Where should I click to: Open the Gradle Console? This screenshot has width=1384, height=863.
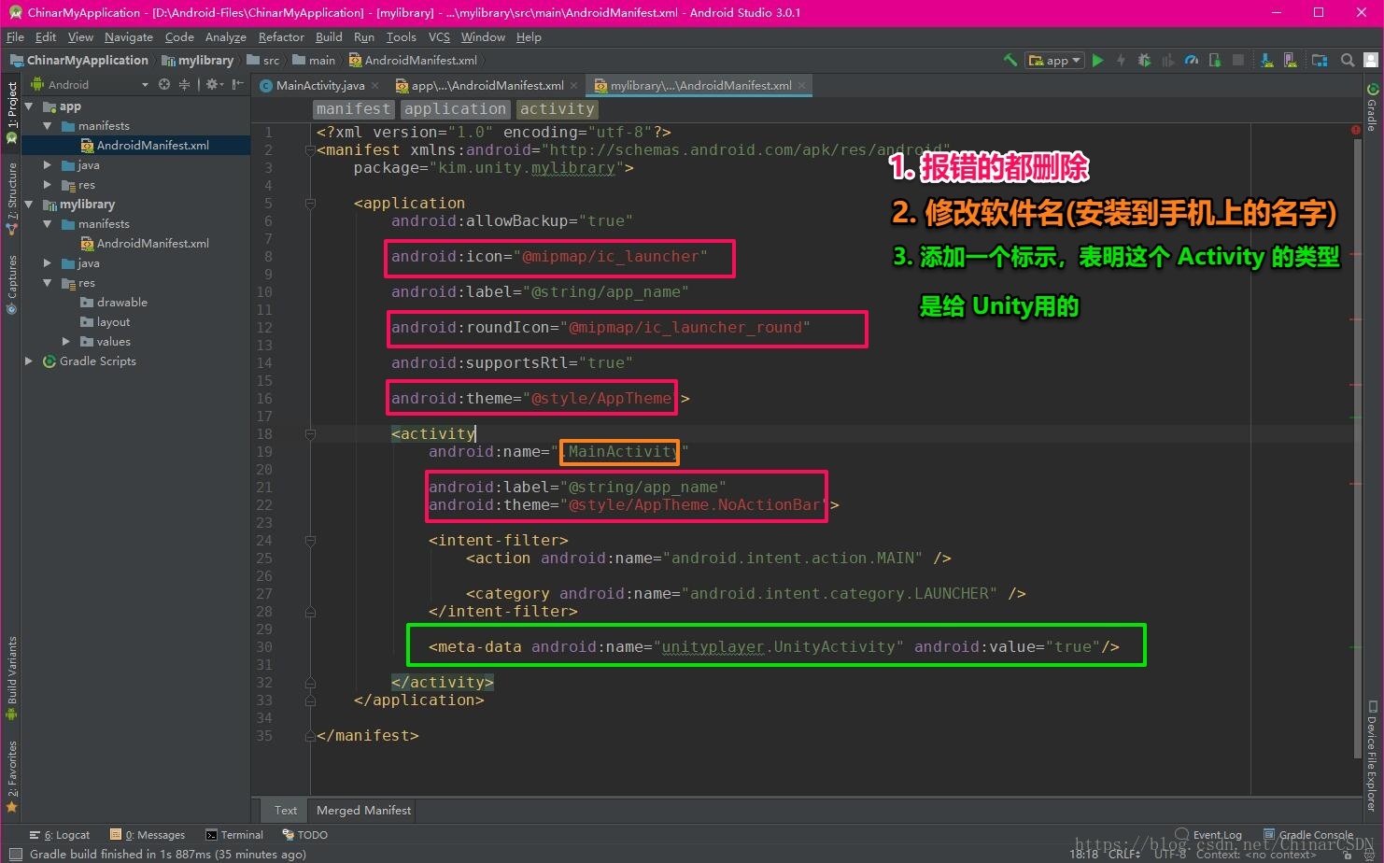pos(1308,835)
